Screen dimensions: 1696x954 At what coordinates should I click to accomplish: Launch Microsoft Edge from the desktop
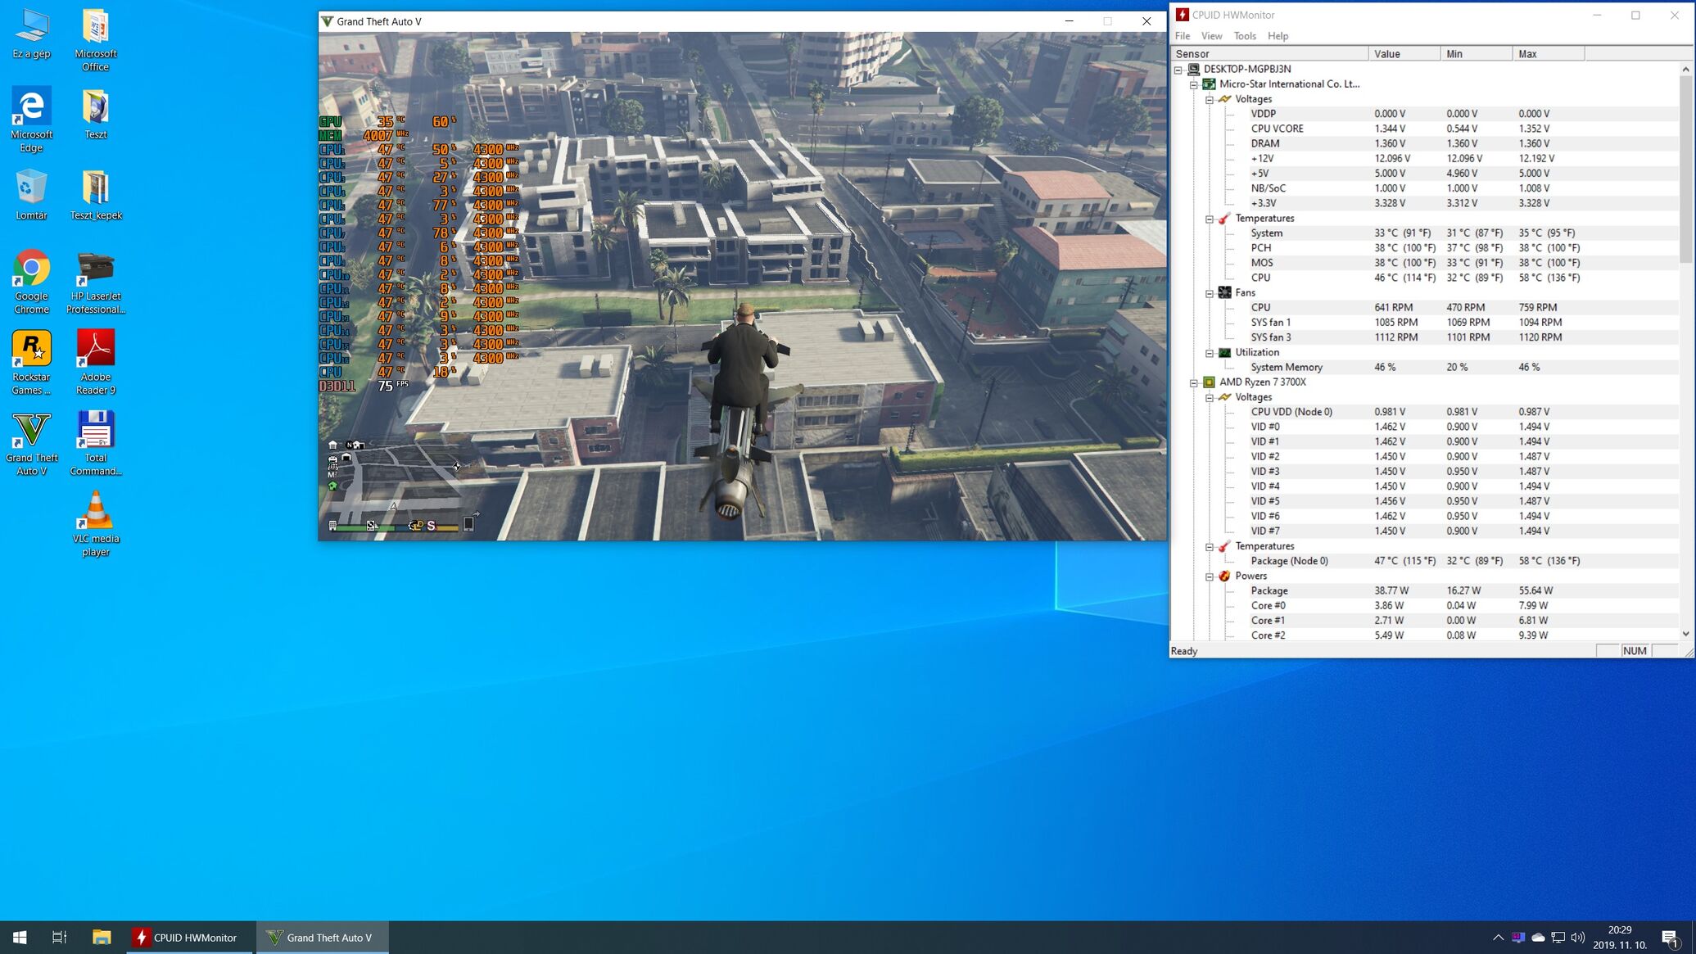31,120
